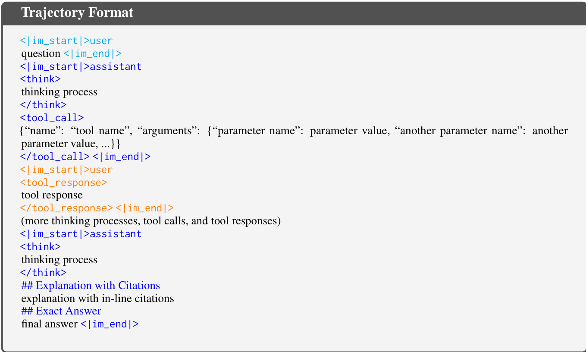Click the <|im_end|> token after final answer
Viewport: 586px width, 352px height.
(110, 324)
